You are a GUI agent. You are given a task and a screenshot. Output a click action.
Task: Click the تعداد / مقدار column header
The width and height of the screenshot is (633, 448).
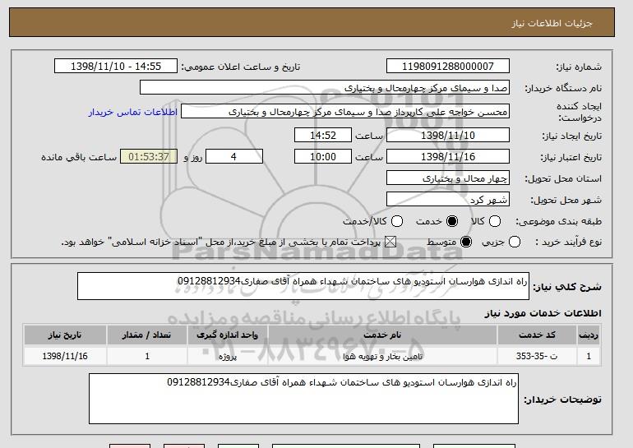pyautogui.click(x=146, y=335)
